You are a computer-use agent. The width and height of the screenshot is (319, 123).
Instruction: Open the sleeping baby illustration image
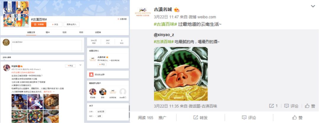tap(181, 74)
